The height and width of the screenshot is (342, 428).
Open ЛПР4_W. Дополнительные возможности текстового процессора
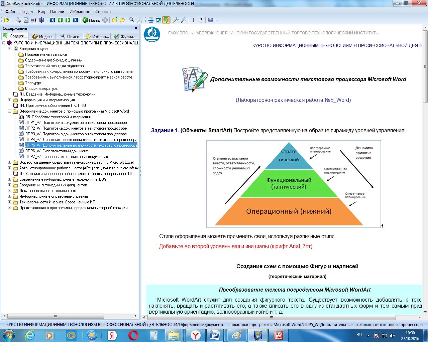[x=81, y=140]
